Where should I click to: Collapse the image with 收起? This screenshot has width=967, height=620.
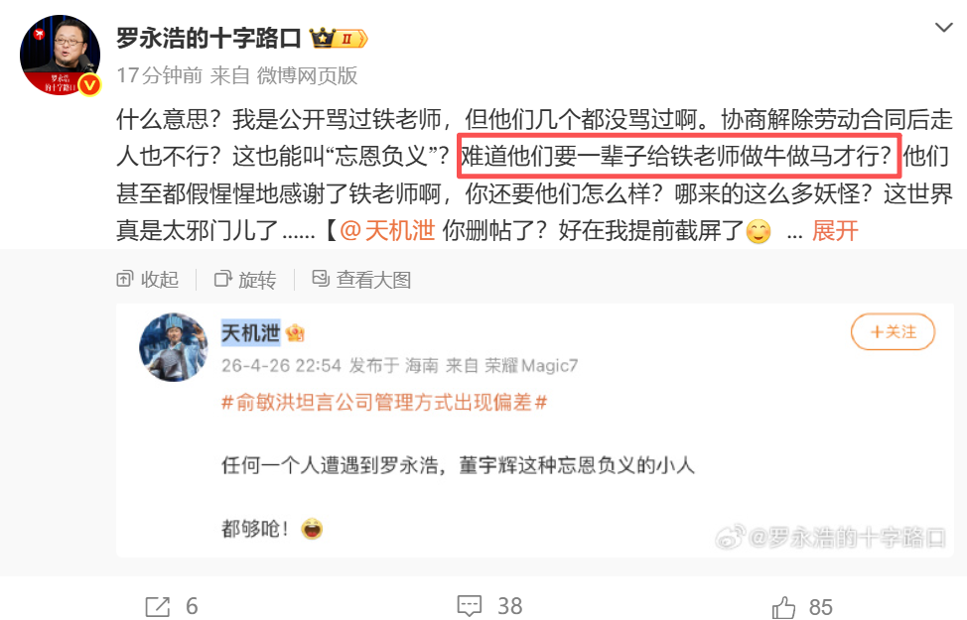pos(147,279)
